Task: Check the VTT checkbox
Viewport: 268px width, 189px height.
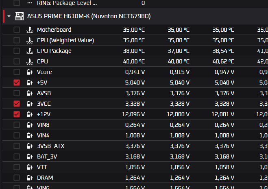Action: (x=17, y=167)
